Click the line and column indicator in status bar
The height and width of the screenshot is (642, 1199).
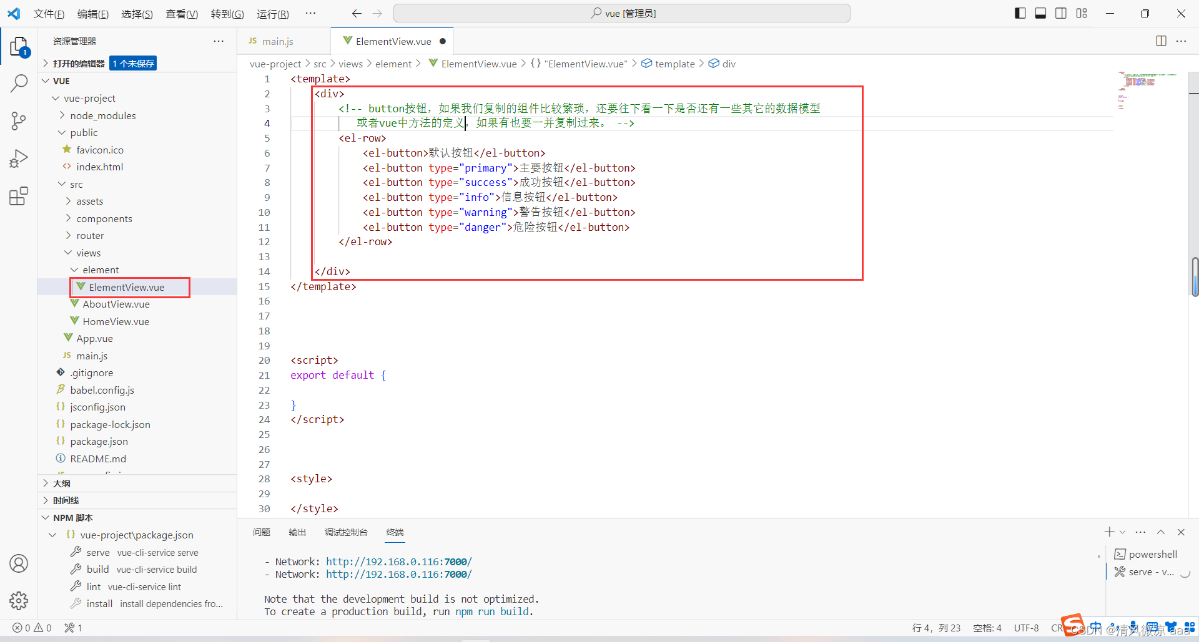tap(936, 628)
